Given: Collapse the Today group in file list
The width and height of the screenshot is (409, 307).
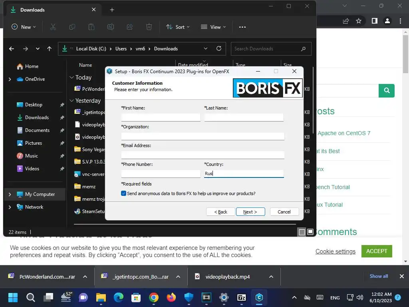Looking at the screenshot, I should 72,78.
